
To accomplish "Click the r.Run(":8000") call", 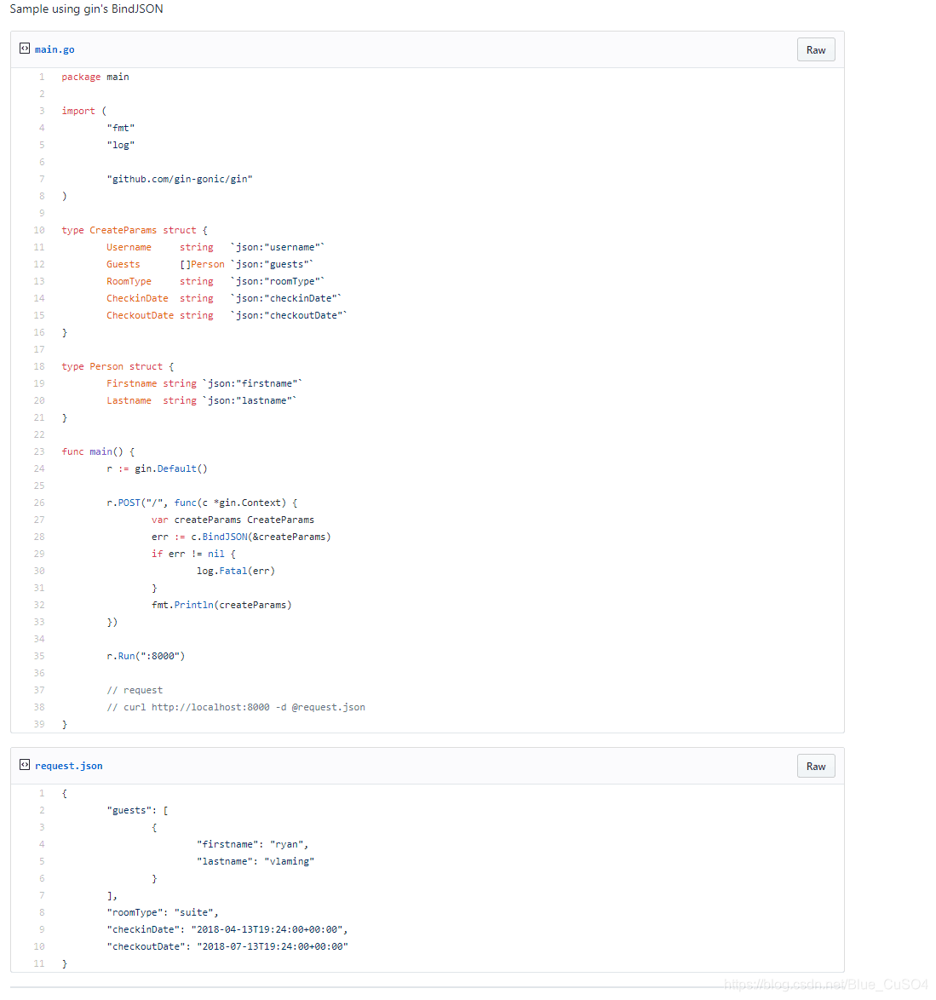I will (x=146, y=656).
